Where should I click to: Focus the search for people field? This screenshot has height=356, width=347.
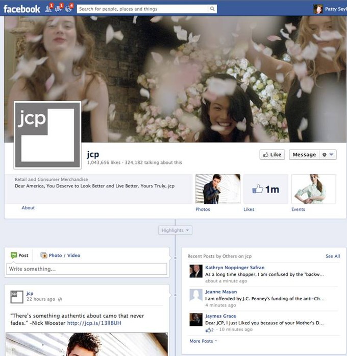pyautogui.click(x=142, y=9)
